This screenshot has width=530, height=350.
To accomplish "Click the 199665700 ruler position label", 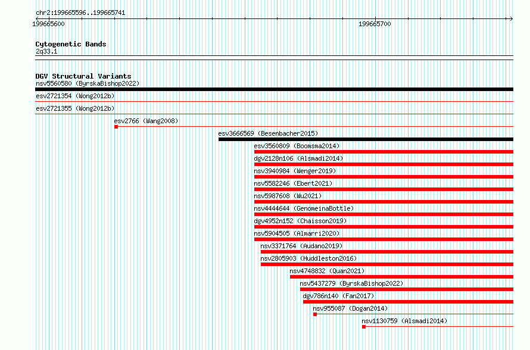I will tap(375, 24).
